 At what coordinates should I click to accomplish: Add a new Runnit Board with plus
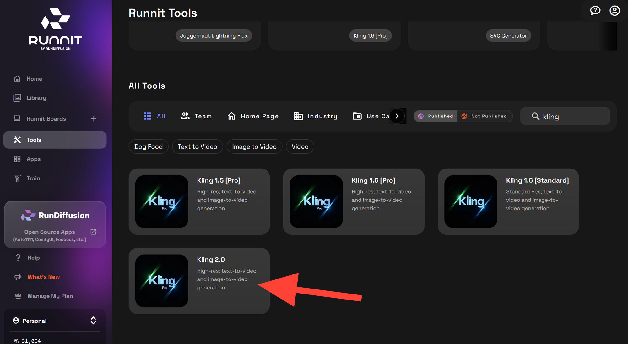(94, 119)
